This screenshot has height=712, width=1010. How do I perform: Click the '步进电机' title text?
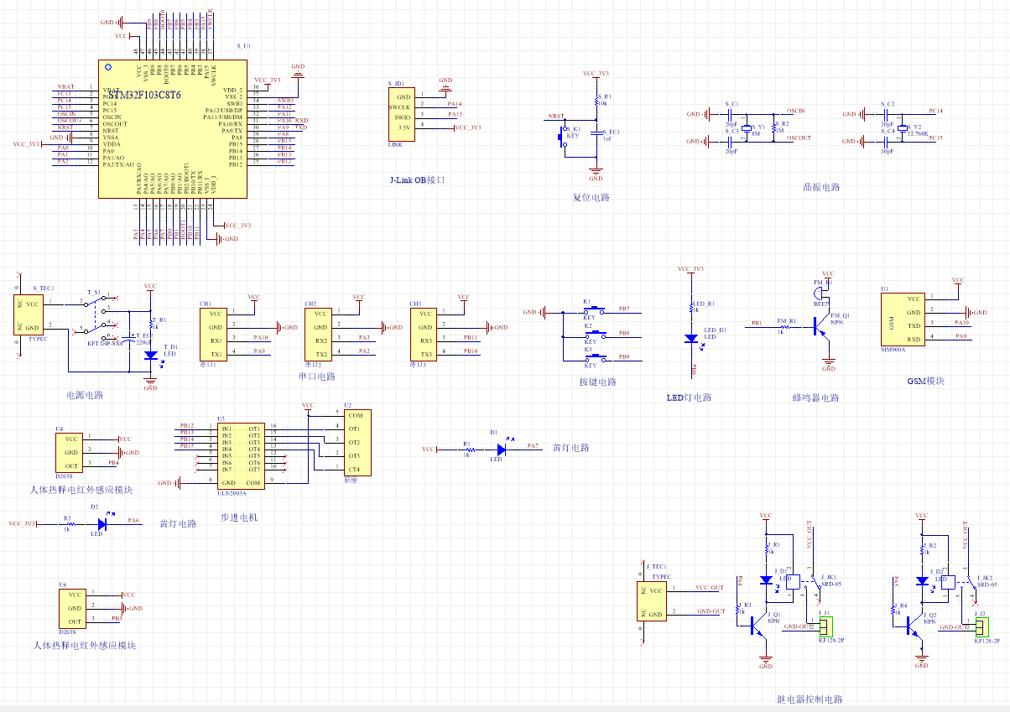tap(240, 518)
